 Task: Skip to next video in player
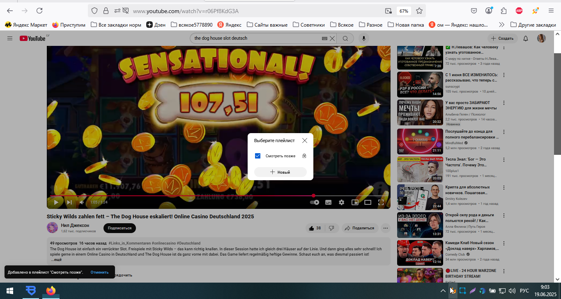69,202
